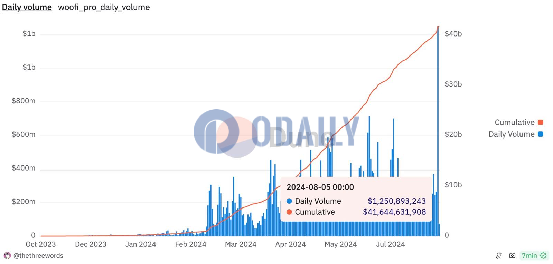This screenshot has width=553, height=264.
Task: Click the author avatar icon
Action: pyautogui.click(x=7, y=256)
